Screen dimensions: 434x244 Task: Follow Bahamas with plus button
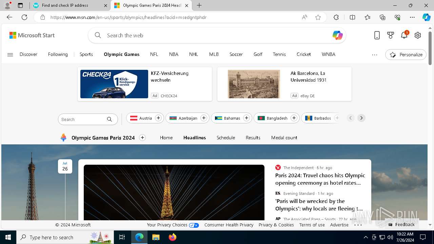[246, 118]
